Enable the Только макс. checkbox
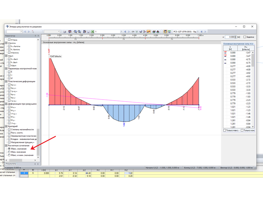263x197 pixels. click(x=225, y=130)
